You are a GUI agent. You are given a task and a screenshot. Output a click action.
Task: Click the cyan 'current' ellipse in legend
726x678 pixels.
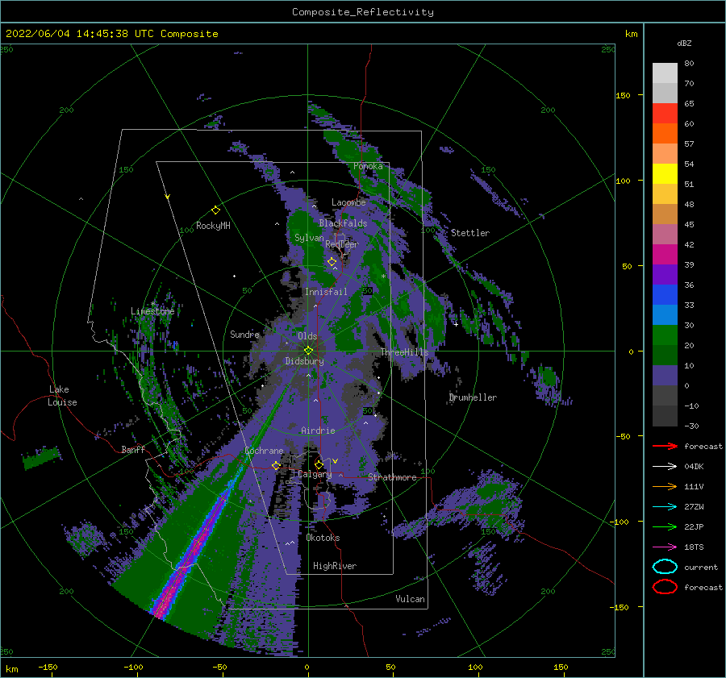[x=665, y=567]
